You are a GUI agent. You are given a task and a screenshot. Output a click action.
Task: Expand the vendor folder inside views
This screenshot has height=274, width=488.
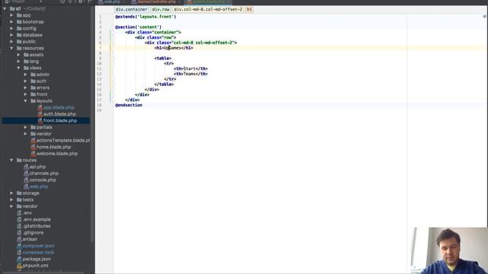pos(25,134)
